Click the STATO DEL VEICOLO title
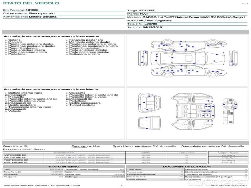This screenshot has height=188, width=251. [x=31, y=3]
